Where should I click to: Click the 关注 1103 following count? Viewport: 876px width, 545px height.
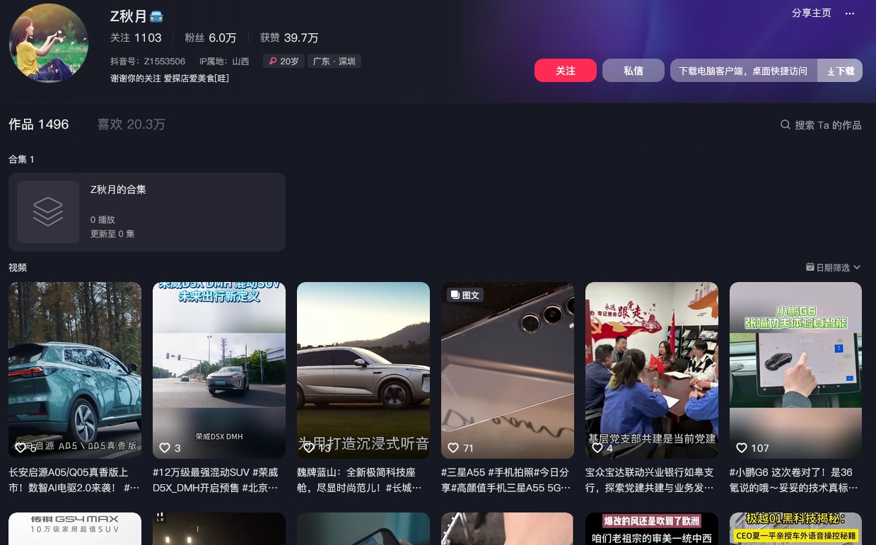136,37
